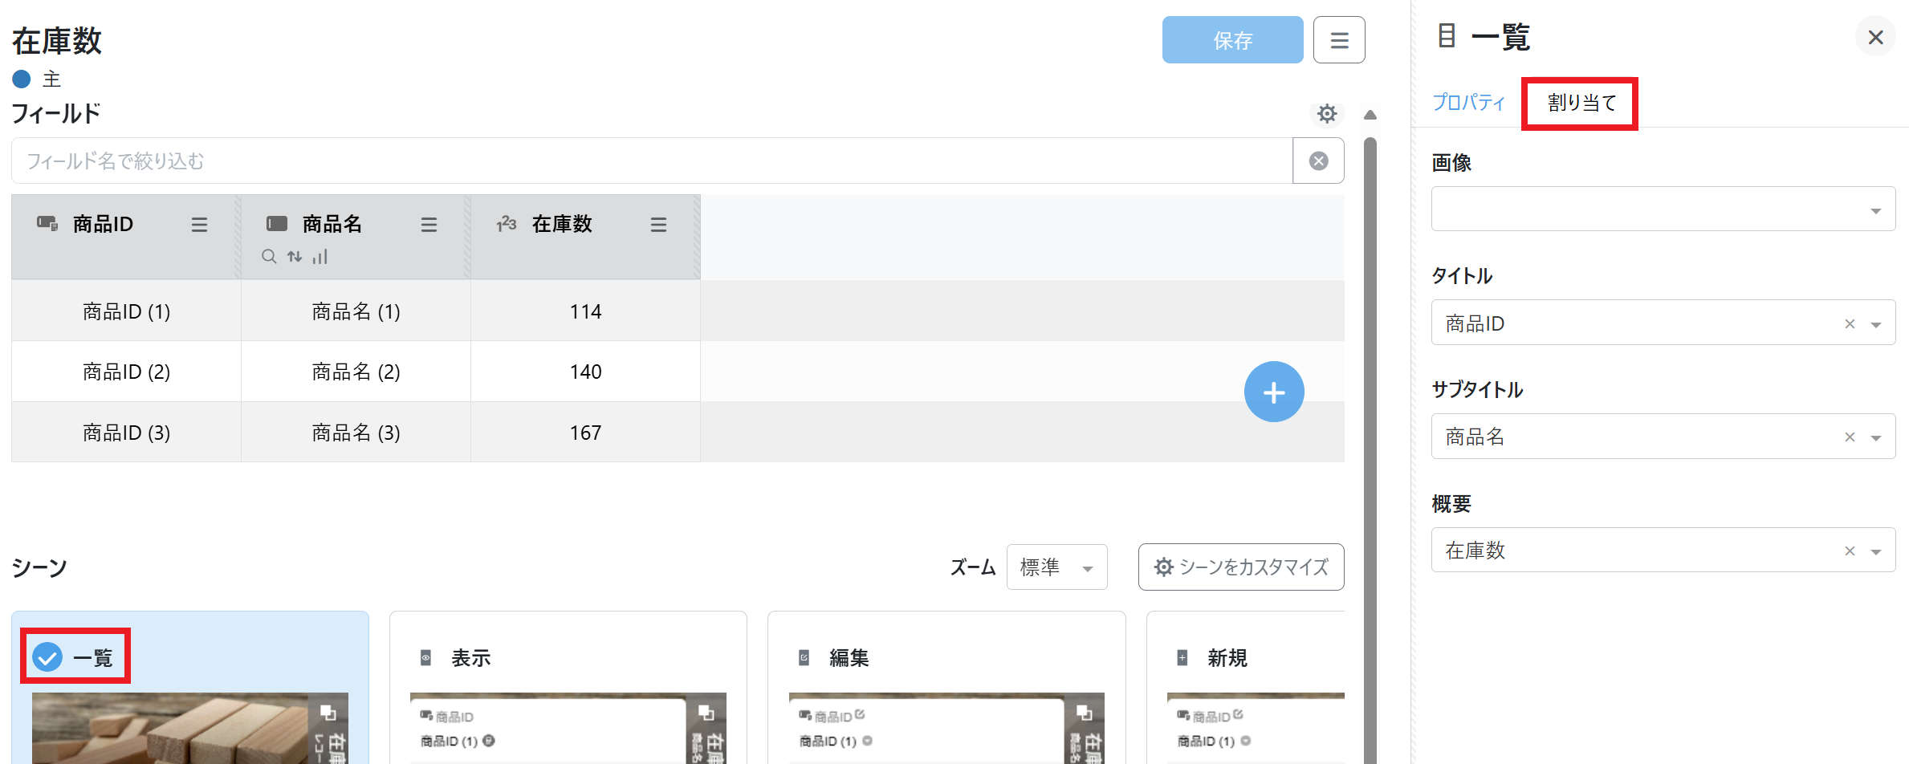This screenshot has width=1909, height=764.
Task: Click the 保存 button
Action: (1231, 40)
